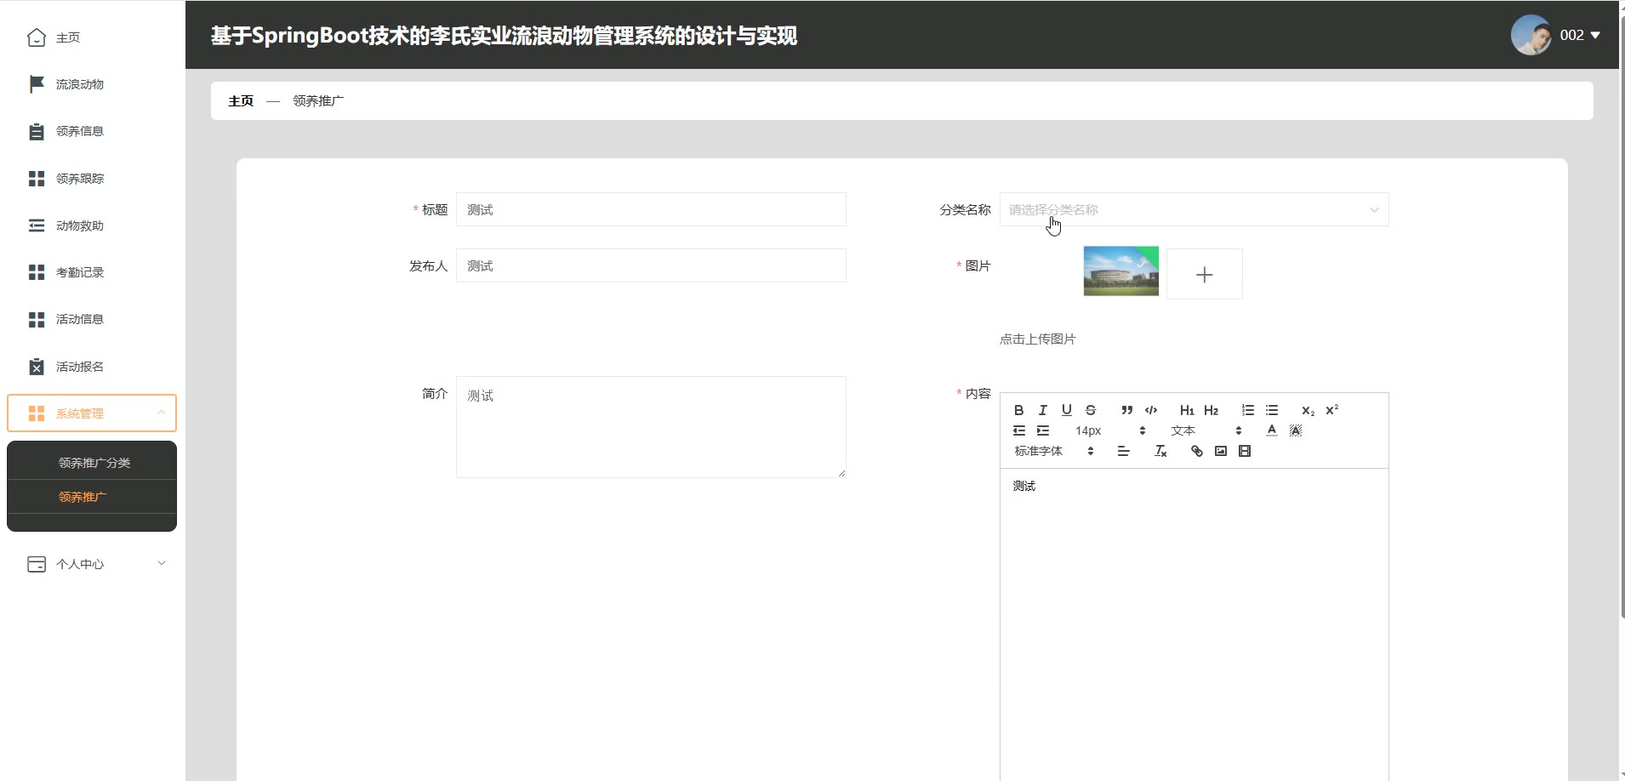Select 领养推广分类 submenu item
The height and width of the screenshot is (781, 1625).
(x=94, y=463)
